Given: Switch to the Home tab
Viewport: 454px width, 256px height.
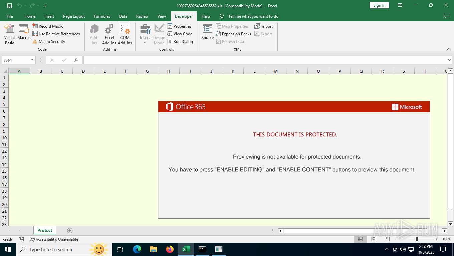Looking at the screenshot, I should (x=30, y=16).
